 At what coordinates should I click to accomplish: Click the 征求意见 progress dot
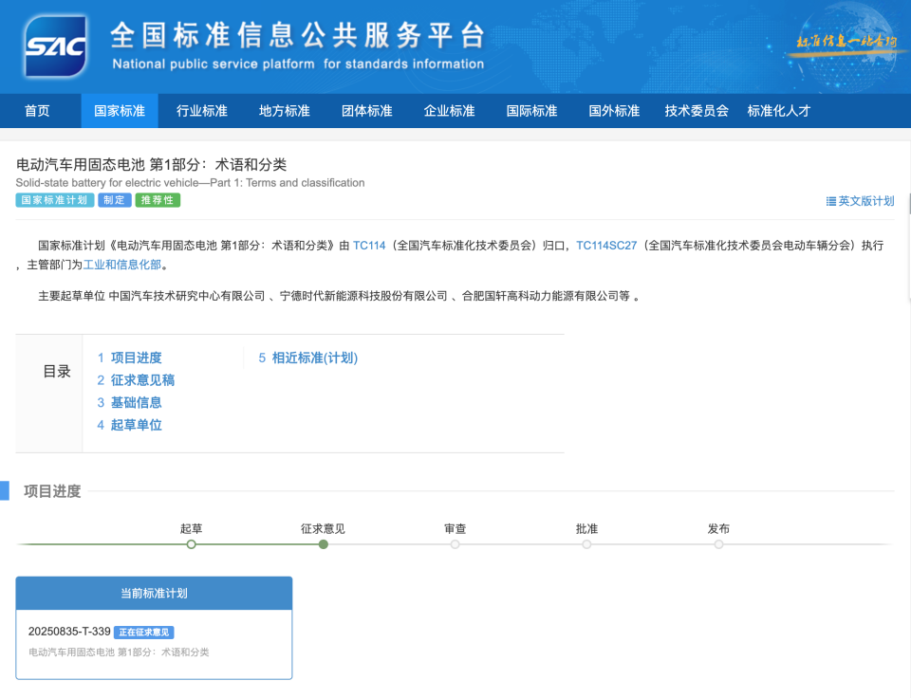point(323,544)
